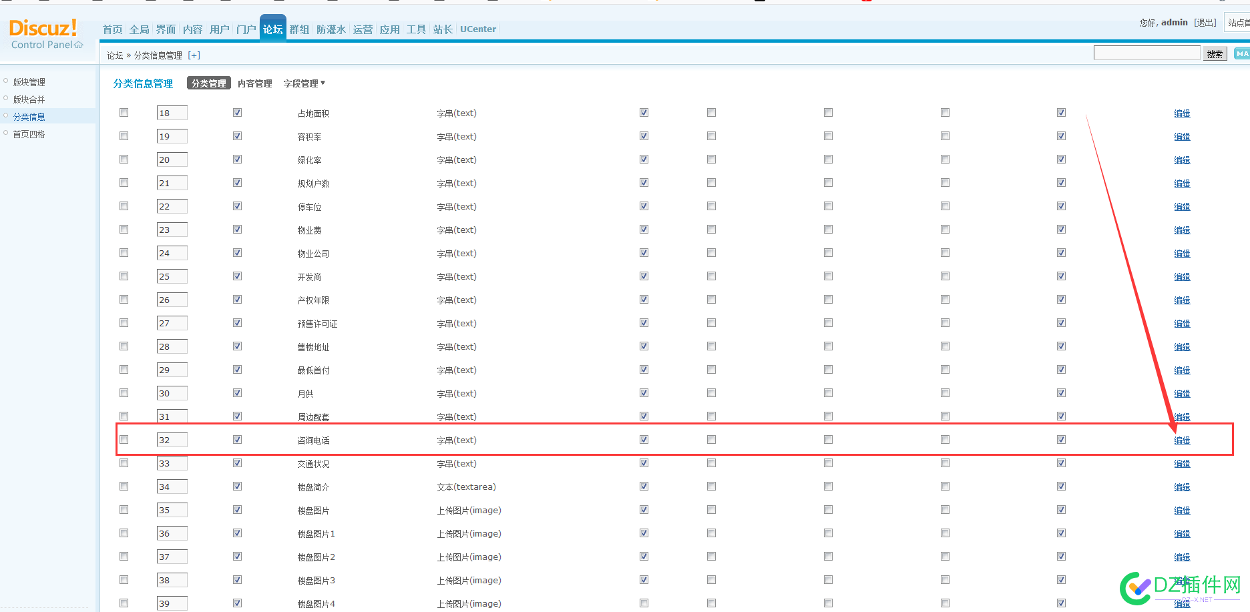The height and width of the screenshot is (612, 1250).
Task: Click the 搜索 button
Action: pyautogui.click(x=1215, y=53)
